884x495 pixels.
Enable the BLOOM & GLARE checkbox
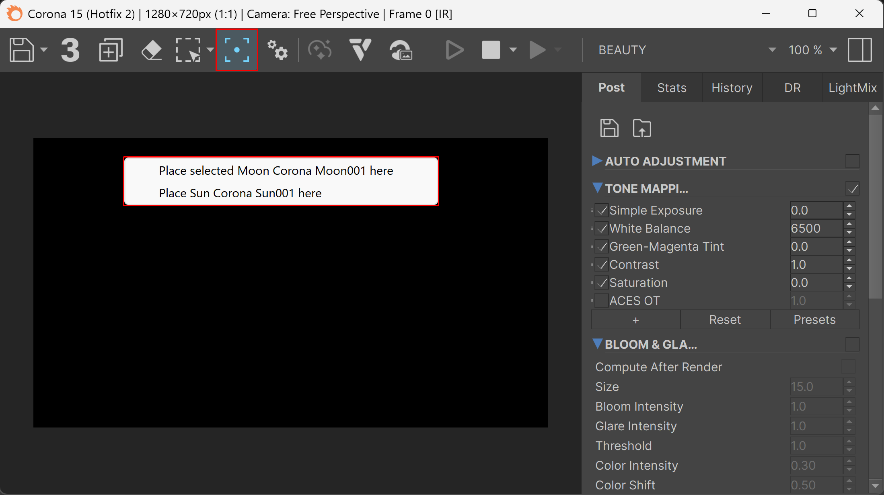(852, 344)
